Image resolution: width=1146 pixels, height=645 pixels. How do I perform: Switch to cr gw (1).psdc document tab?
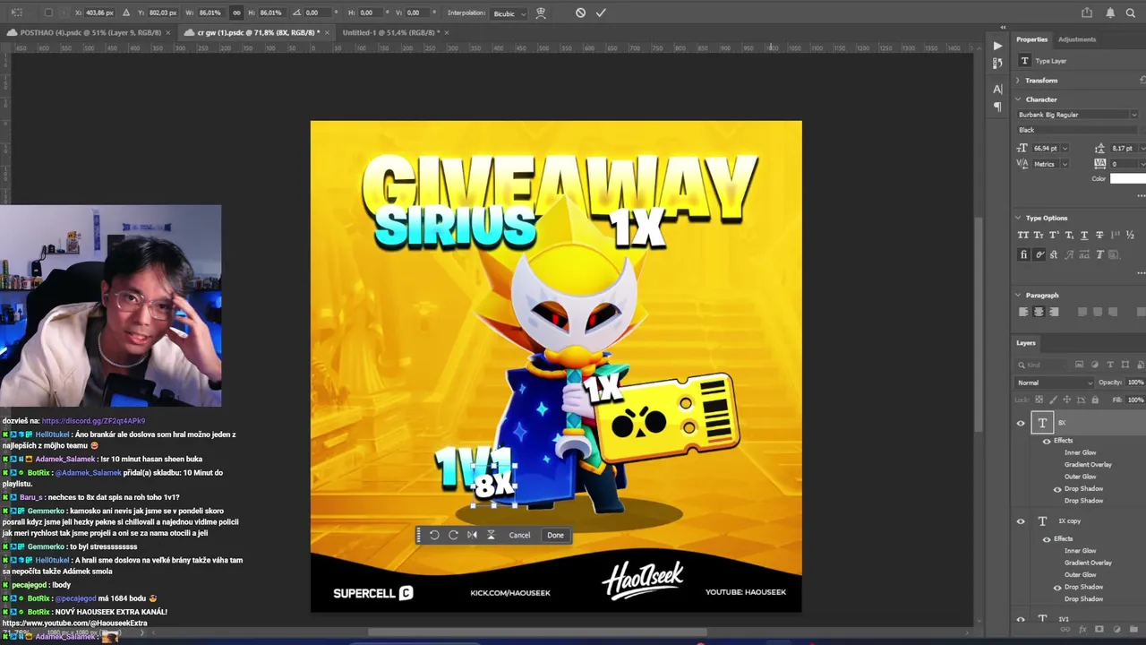click(258, 32)
